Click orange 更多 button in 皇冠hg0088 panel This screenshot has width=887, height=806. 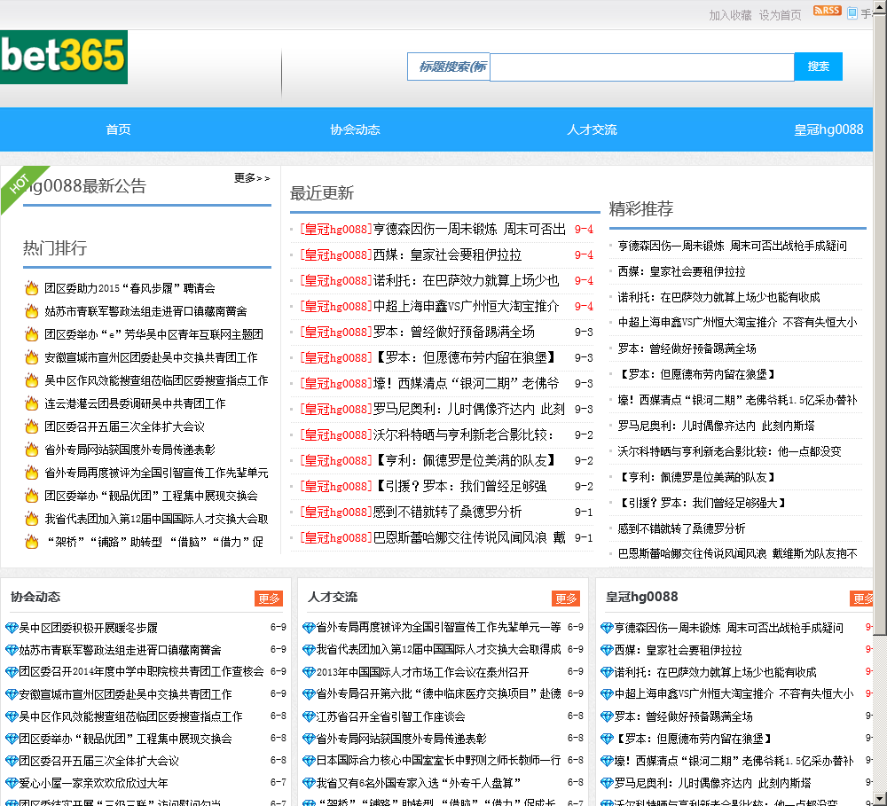(861, 599)
